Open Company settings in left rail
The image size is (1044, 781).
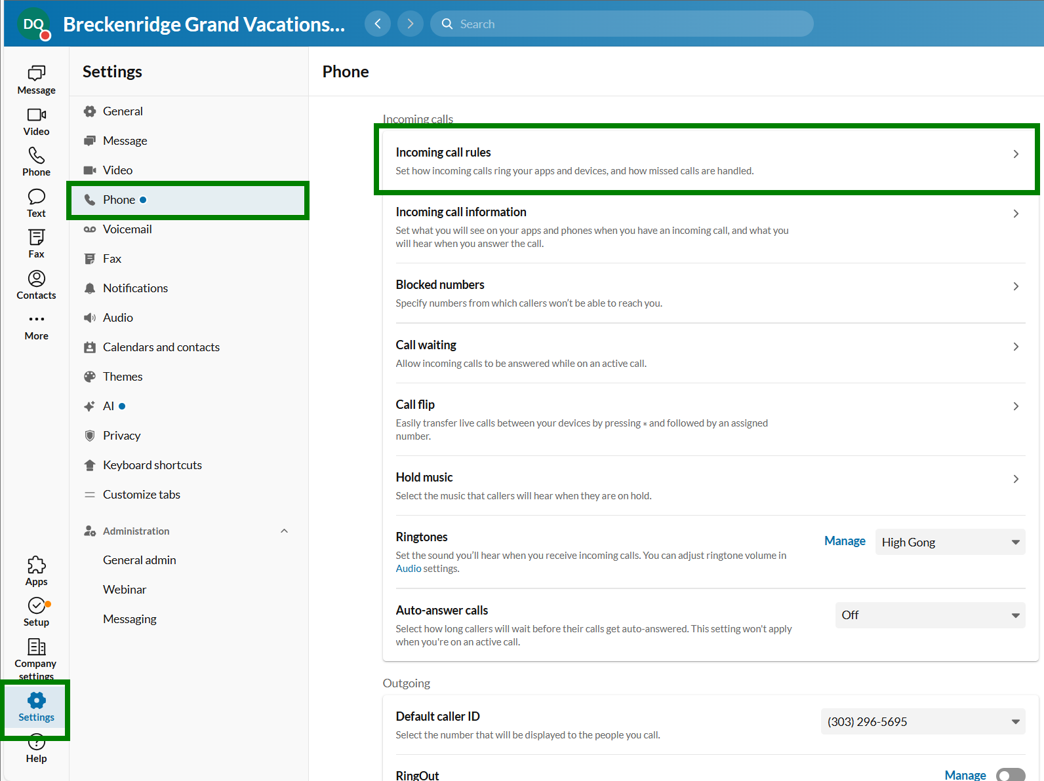tap(36, 658)
